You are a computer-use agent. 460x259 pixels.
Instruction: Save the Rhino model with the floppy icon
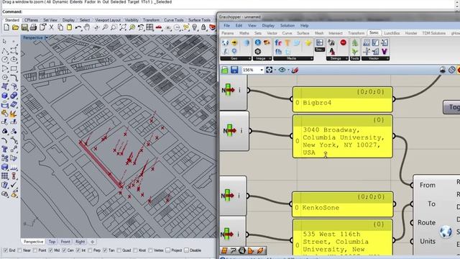point(24,27)
